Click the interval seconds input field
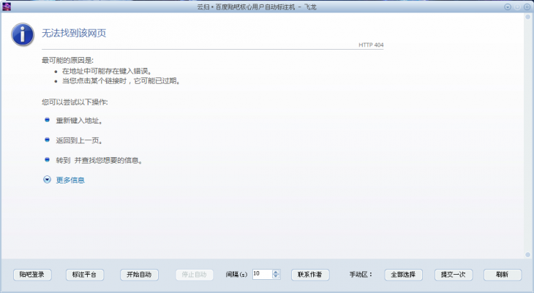Viewport: 534px width, 293px height. pos(262,274)
